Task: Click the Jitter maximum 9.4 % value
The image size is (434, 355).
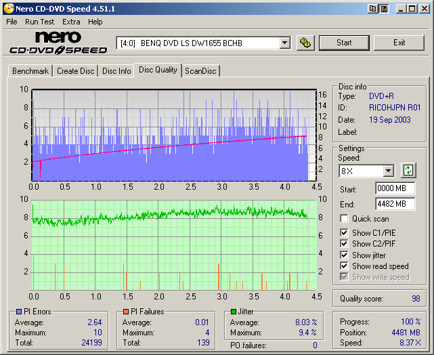Action: click(x=307, y=332)
